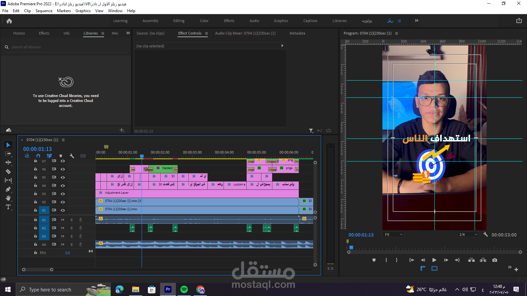Image resolution: width=527 pixels, height=296 pixels.
Task: Open the Graphics menu
Action: point(83,11)
